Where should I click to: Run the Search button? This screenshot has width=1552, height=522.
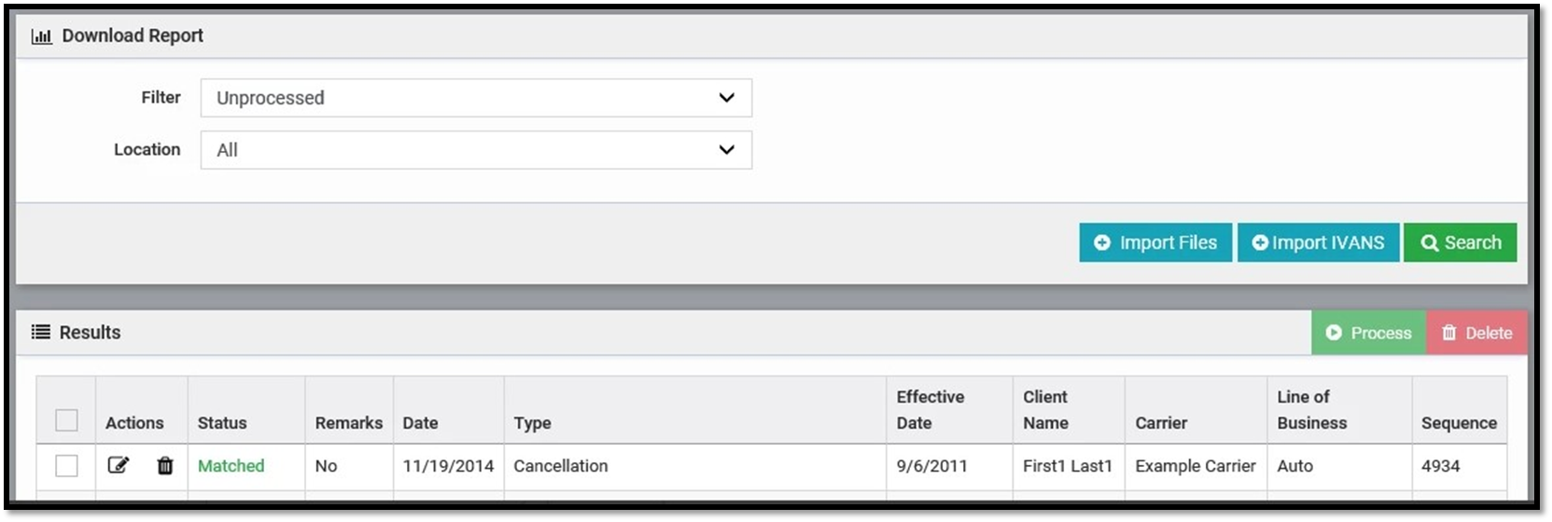point(1460,242)
